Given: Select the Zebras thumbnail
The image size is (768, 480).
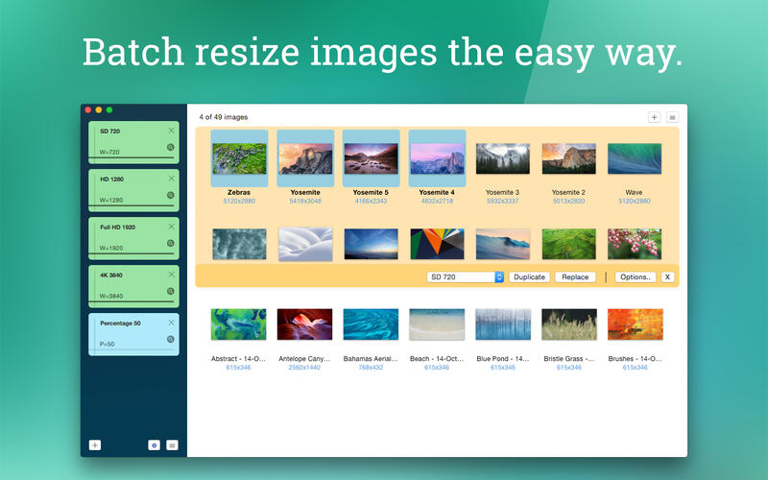Looking at the screenshot, I should [239, 158].
